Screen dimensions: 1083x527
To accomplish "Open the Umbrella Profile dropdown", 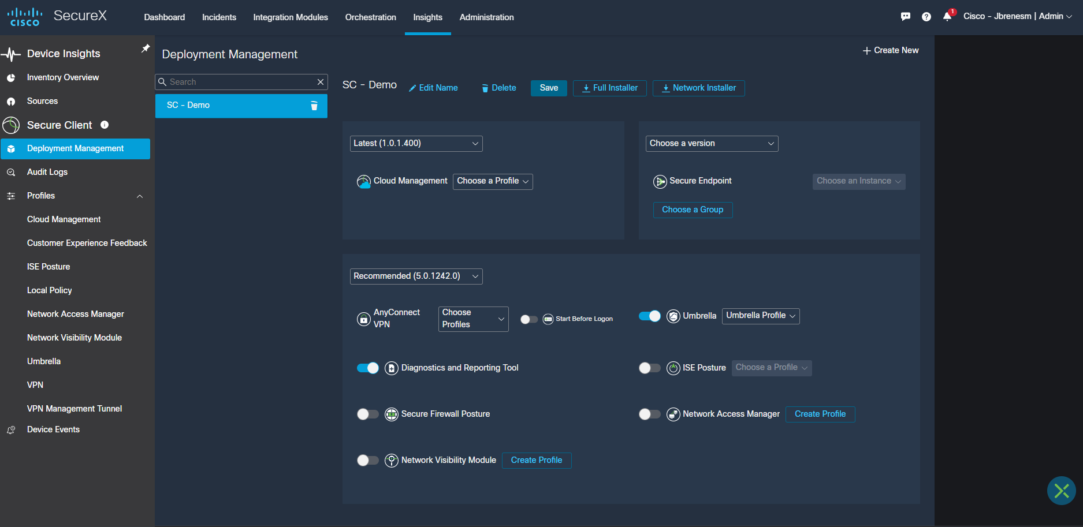I will coord(761,316).
